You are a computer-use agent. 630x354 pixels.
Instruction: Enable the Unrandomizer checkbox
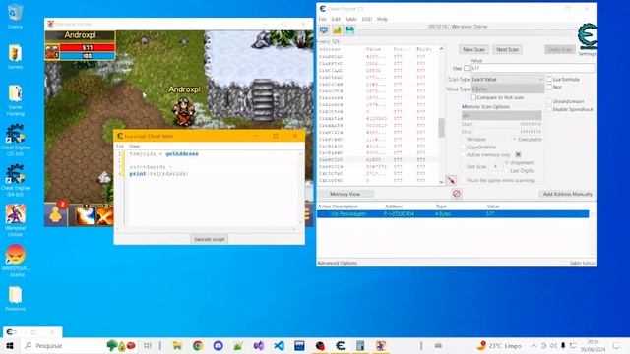tap(549, 101)
